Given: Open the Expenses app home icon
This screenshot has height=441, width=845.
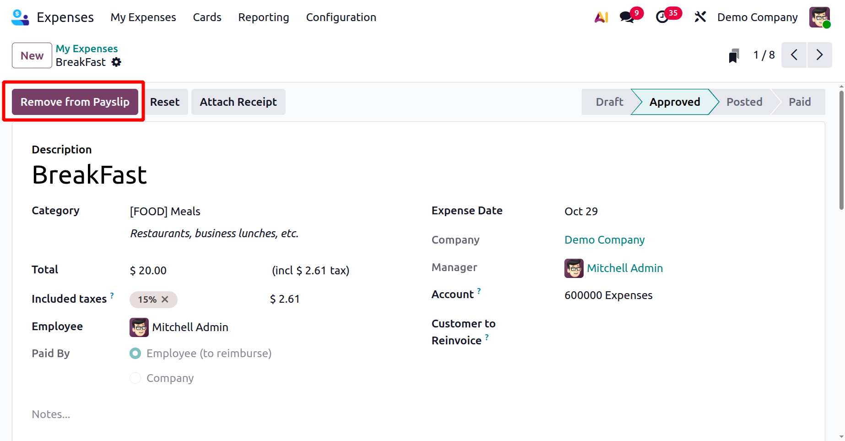Looking at the screenshot, I should coord(20,17).
